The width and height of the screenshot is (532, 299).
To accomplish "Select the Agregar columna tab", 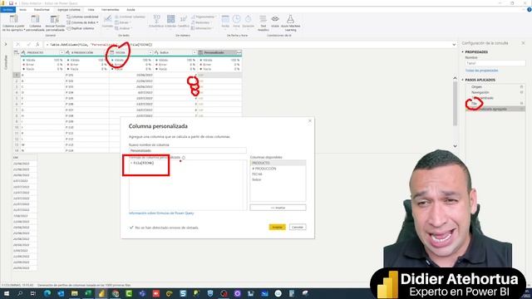I will pos(68,10).
